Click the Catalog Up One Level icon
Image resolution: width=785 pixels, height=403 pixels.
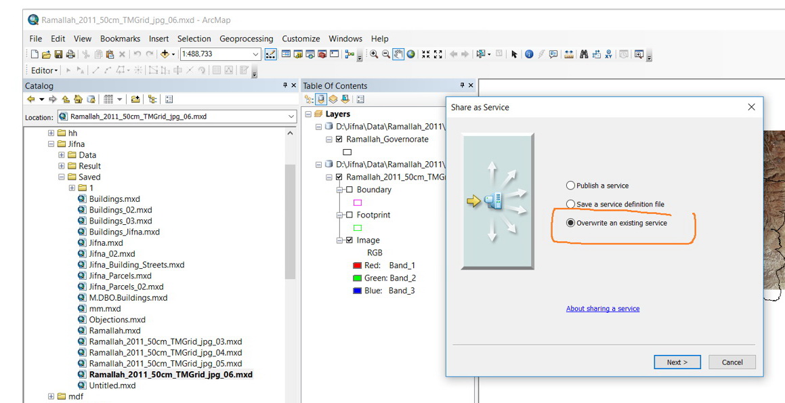tap(66, 99)
